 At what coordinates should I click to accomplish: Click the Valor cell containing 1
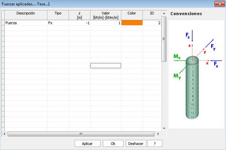(106, 23)
